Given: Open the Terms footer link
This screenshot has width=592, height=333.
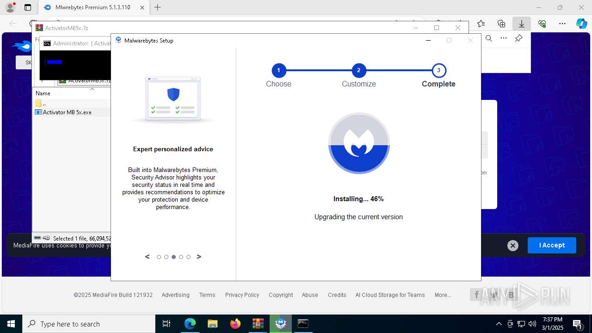Looking at the screenshot, I should [x=207, y=295].
